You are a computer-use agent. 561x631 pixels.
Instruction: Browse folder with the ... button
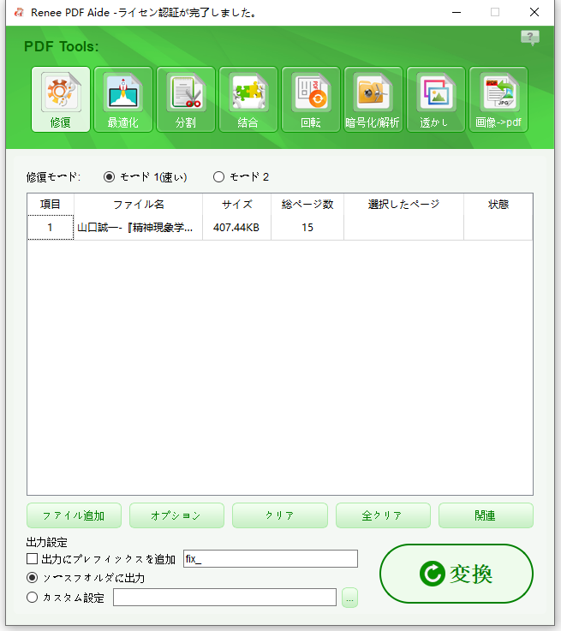tap(349, 598)
